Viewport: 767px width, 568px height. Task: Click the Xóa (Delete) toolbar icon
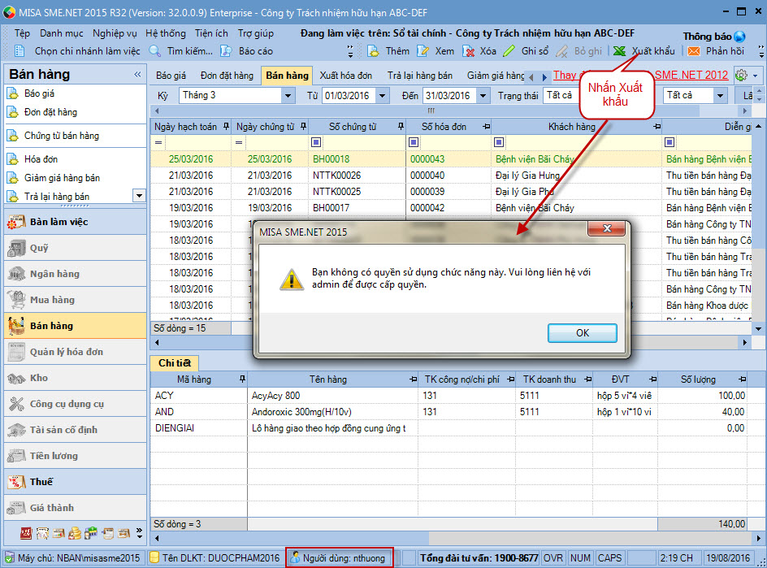468,51
